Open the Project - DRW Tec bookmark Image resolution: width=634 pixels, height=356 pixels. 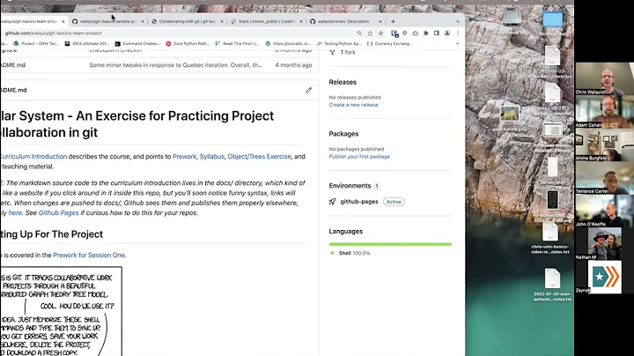[36, 44]
